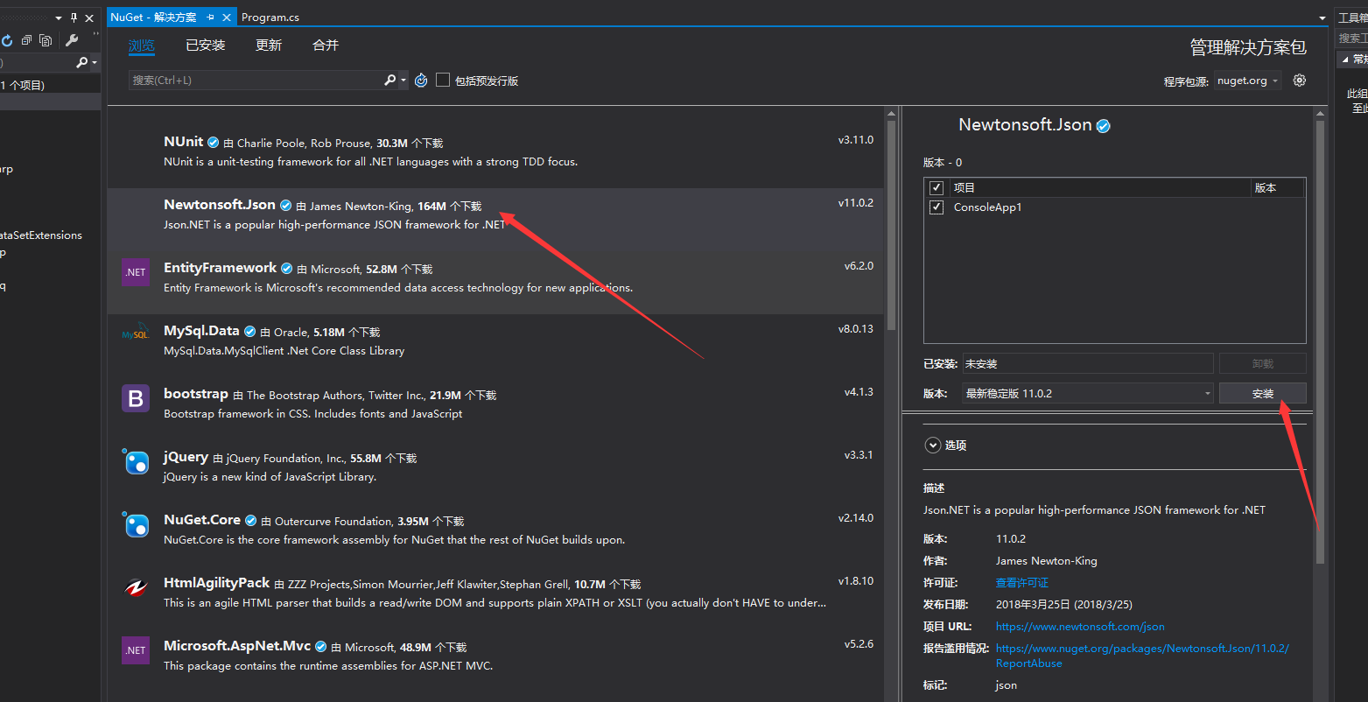
Task: Refresh the NuGet package list
Action: (x=421, y=80)
